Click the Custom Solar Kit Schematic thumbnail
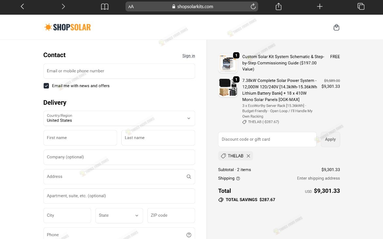 (228, 63)
